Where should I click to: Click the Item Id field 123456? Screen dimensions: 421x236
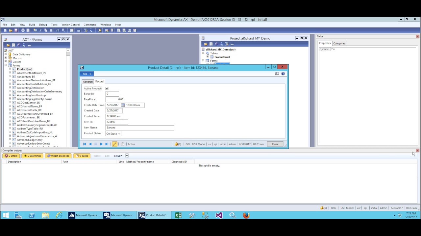pyautogui.click(x=117, y=122)
